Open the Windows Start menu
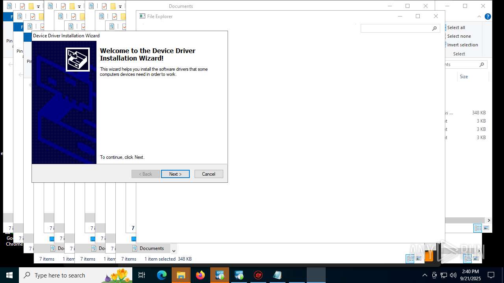The width and height of the screenshot is (504, 283). pyautogui.click(x=9, y=275)
